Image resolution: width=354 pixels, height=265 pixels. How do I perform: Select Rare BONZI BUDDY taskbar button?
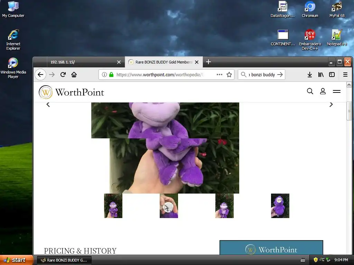point(64,260)
